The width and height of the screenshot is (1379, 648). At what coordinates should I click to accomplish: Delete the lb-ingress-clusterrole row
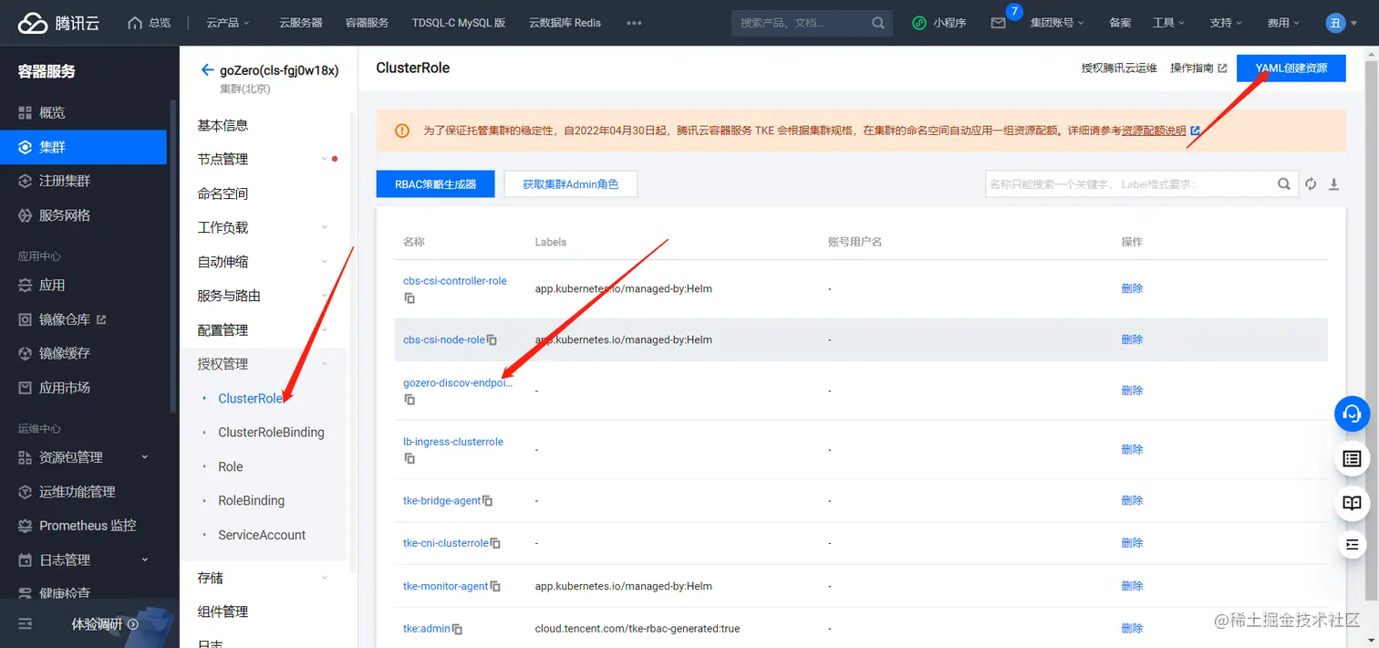click(1132, 449)
